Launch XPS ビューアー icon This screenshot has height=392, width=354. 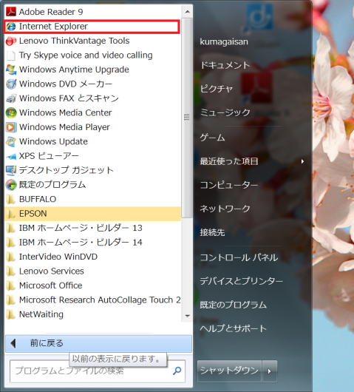[11, 156]
